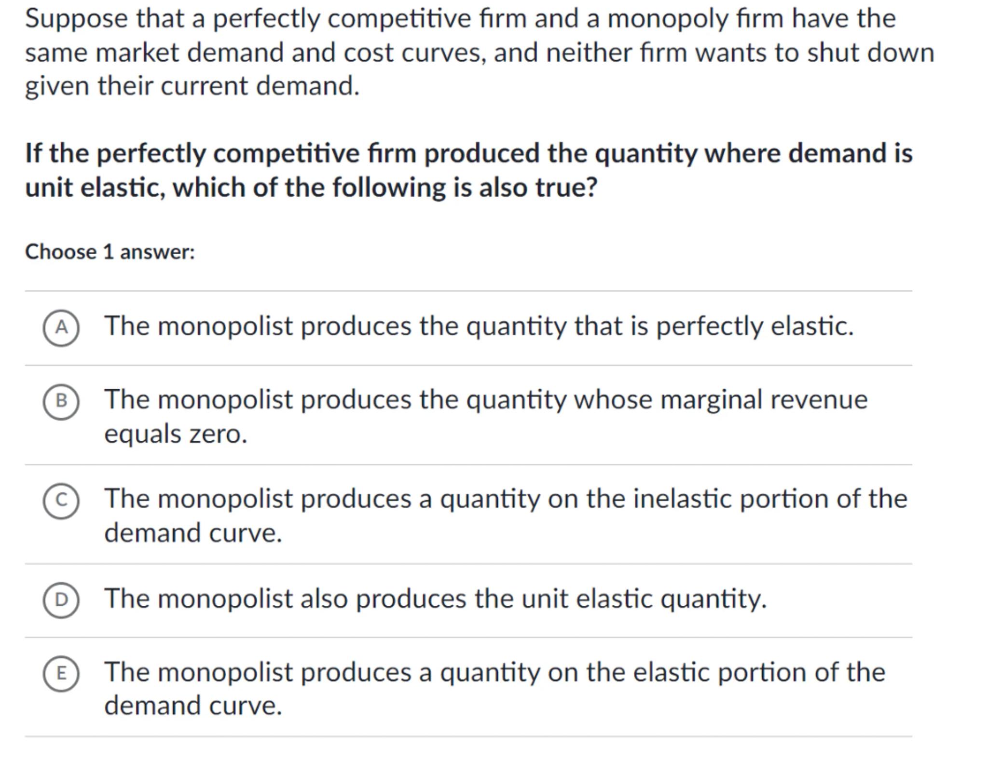Click 'given their current demand.' line
This screenshot has height=762, width=988.
pyautogui.click(x=192, y=86)
